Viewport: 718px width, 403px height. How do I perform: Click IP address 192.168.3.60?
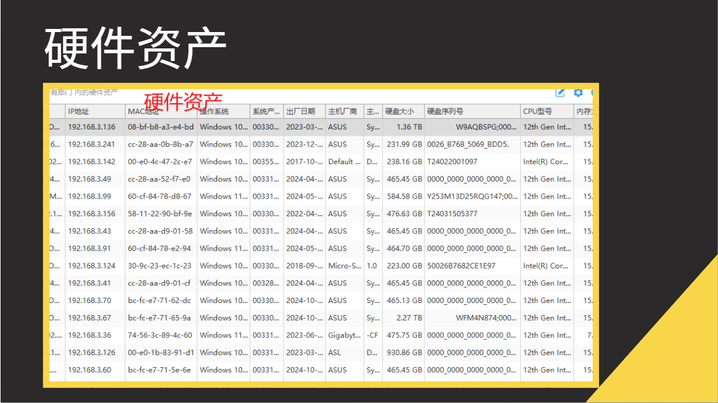89,370
